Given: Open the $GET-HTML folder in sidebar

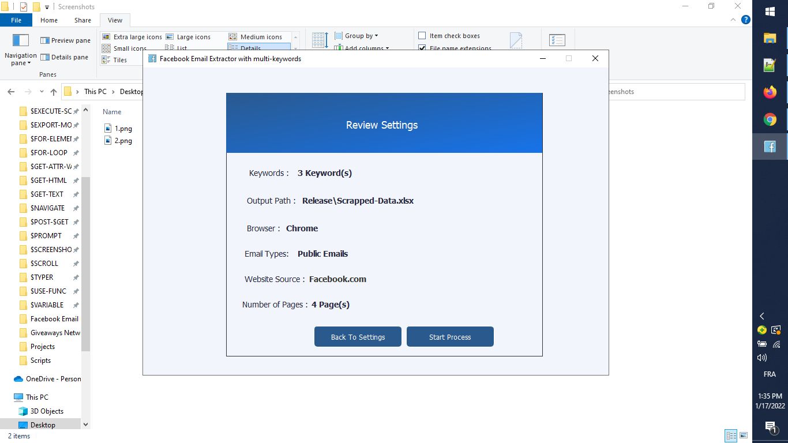Looking at the screenshot, I should click(43, 181).
